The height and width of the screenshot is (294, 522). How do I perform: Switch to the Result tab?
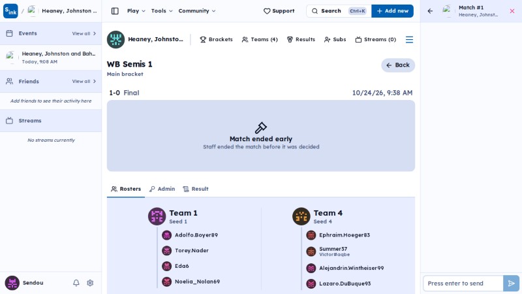coord(196,189)
